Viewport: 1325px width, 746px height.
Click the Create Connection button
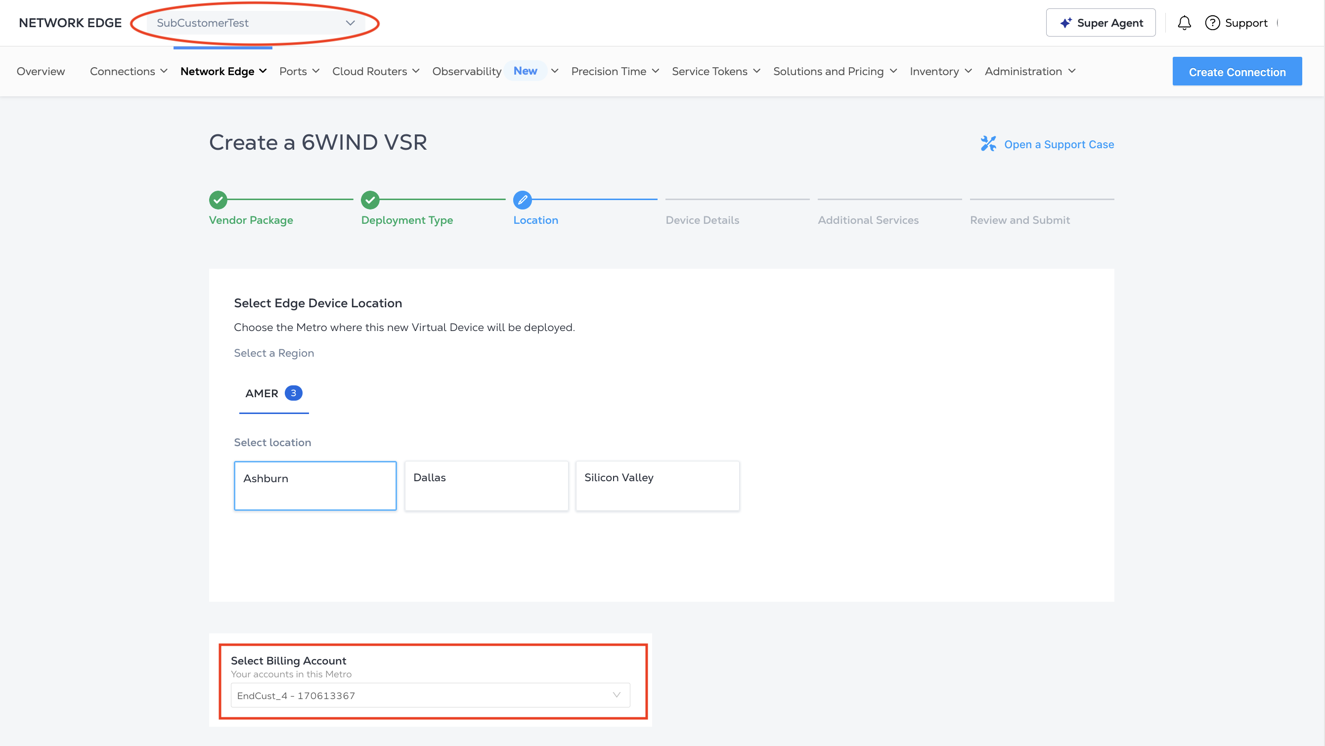[x=1237, y=72]
